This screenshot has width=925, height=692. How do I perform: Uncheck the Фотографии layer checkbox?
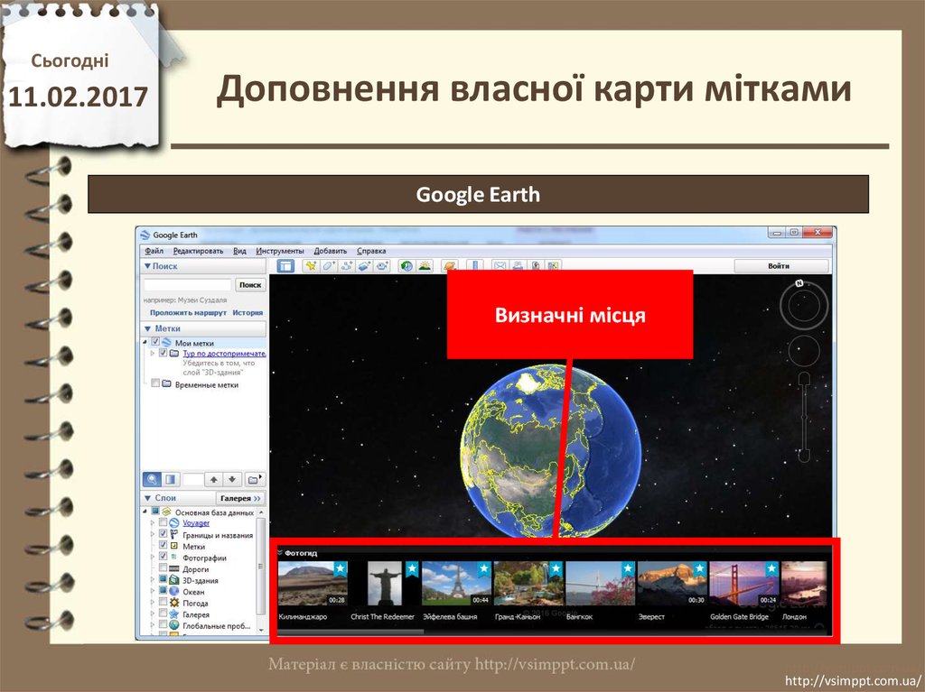tap(163, 558)
